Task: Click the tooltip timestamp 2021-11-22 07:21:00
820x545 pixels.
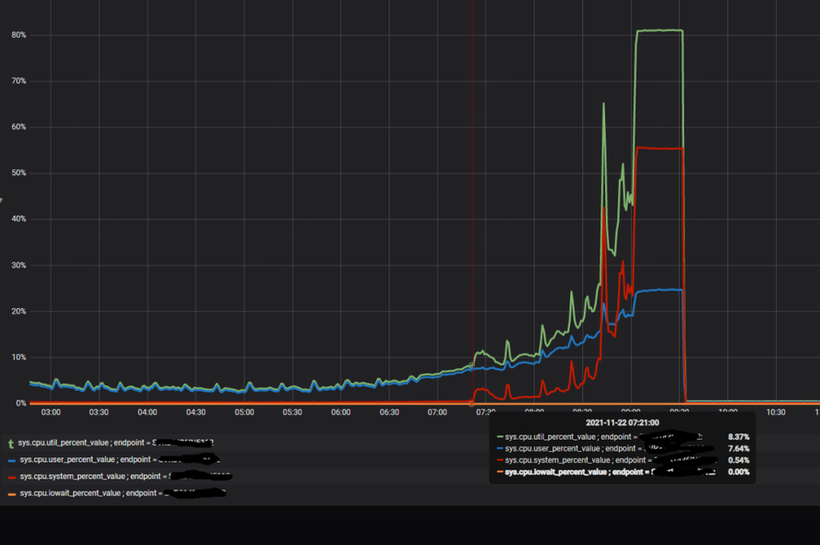Action: pyautogui.click(x=622, y=422)
